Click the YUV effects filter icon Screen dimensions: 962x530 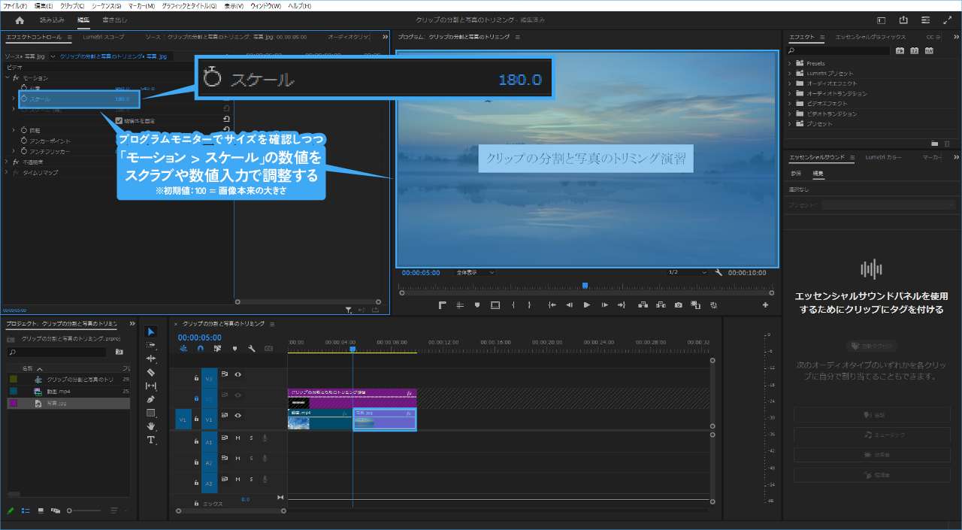[930, 50]
